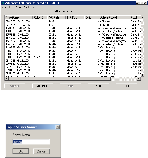Close the Input Server Name dialog
This screenshot has height=158, width=148.
tap(58, 127)
